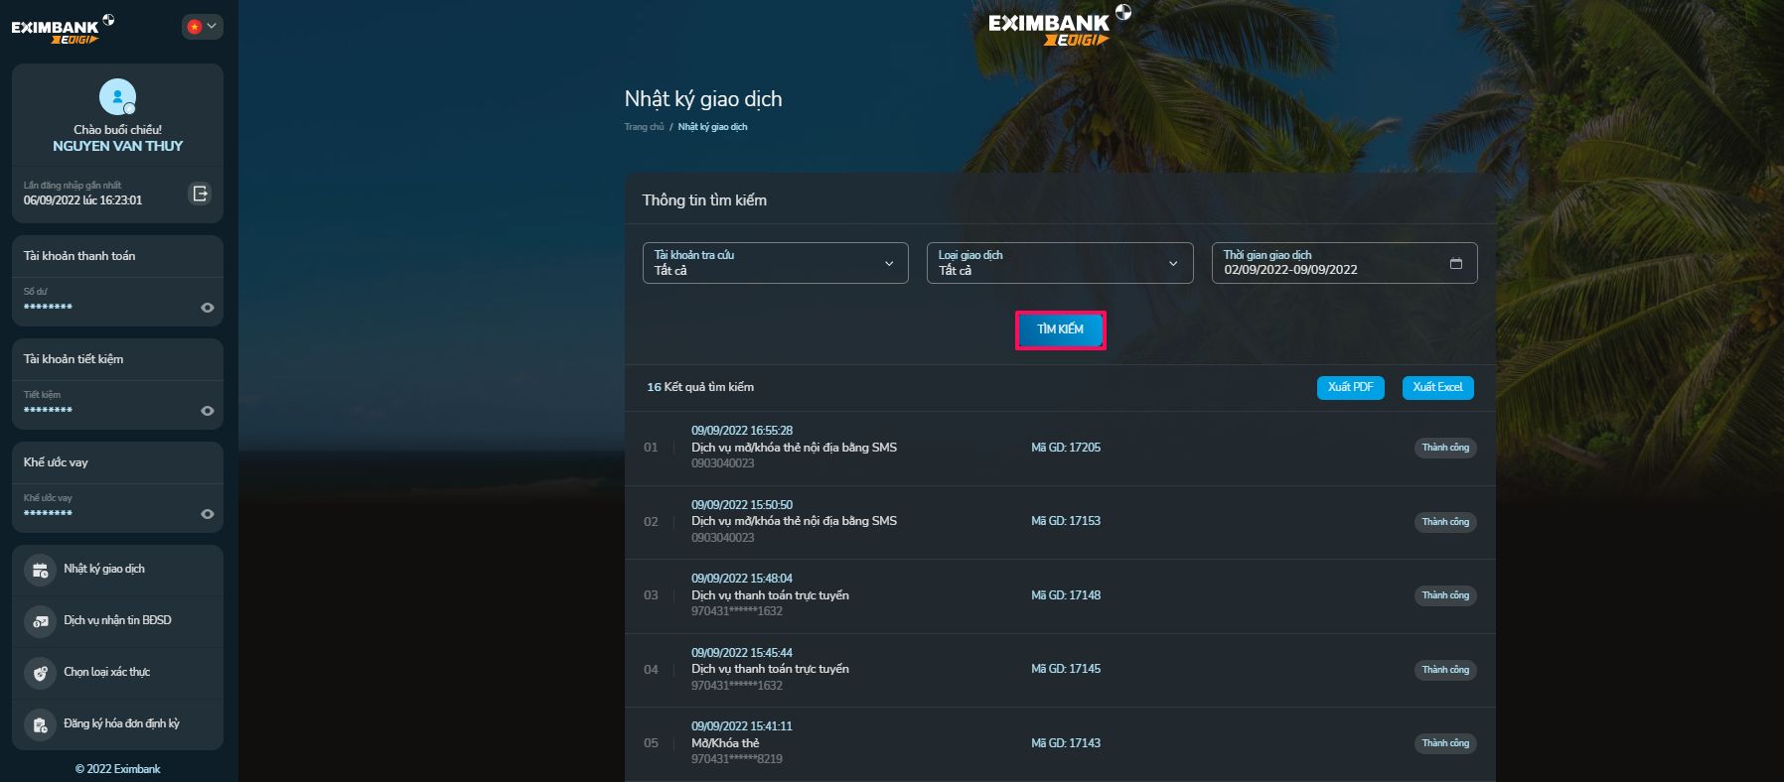Click the Nhật ký giao dịch sidebar icon
This screenshot has height=782, width=1784.
(x=40, y=570)
